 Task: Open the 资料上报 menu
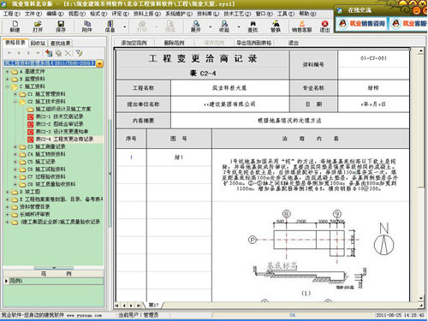click(147, 14)
